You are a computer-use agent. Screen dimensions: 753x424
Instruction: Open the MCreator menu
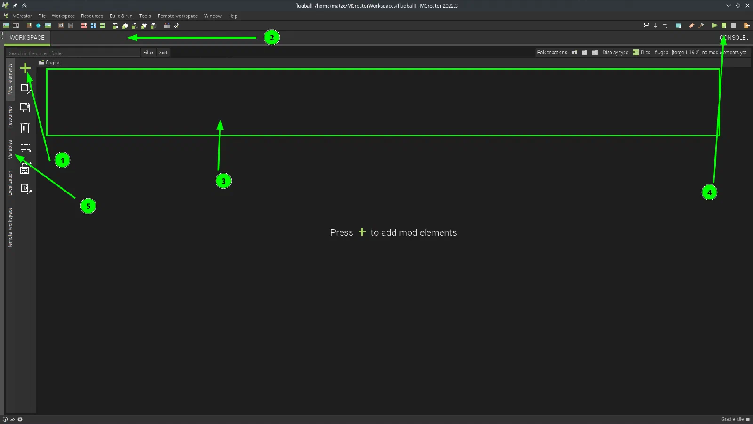pos(22,16)
